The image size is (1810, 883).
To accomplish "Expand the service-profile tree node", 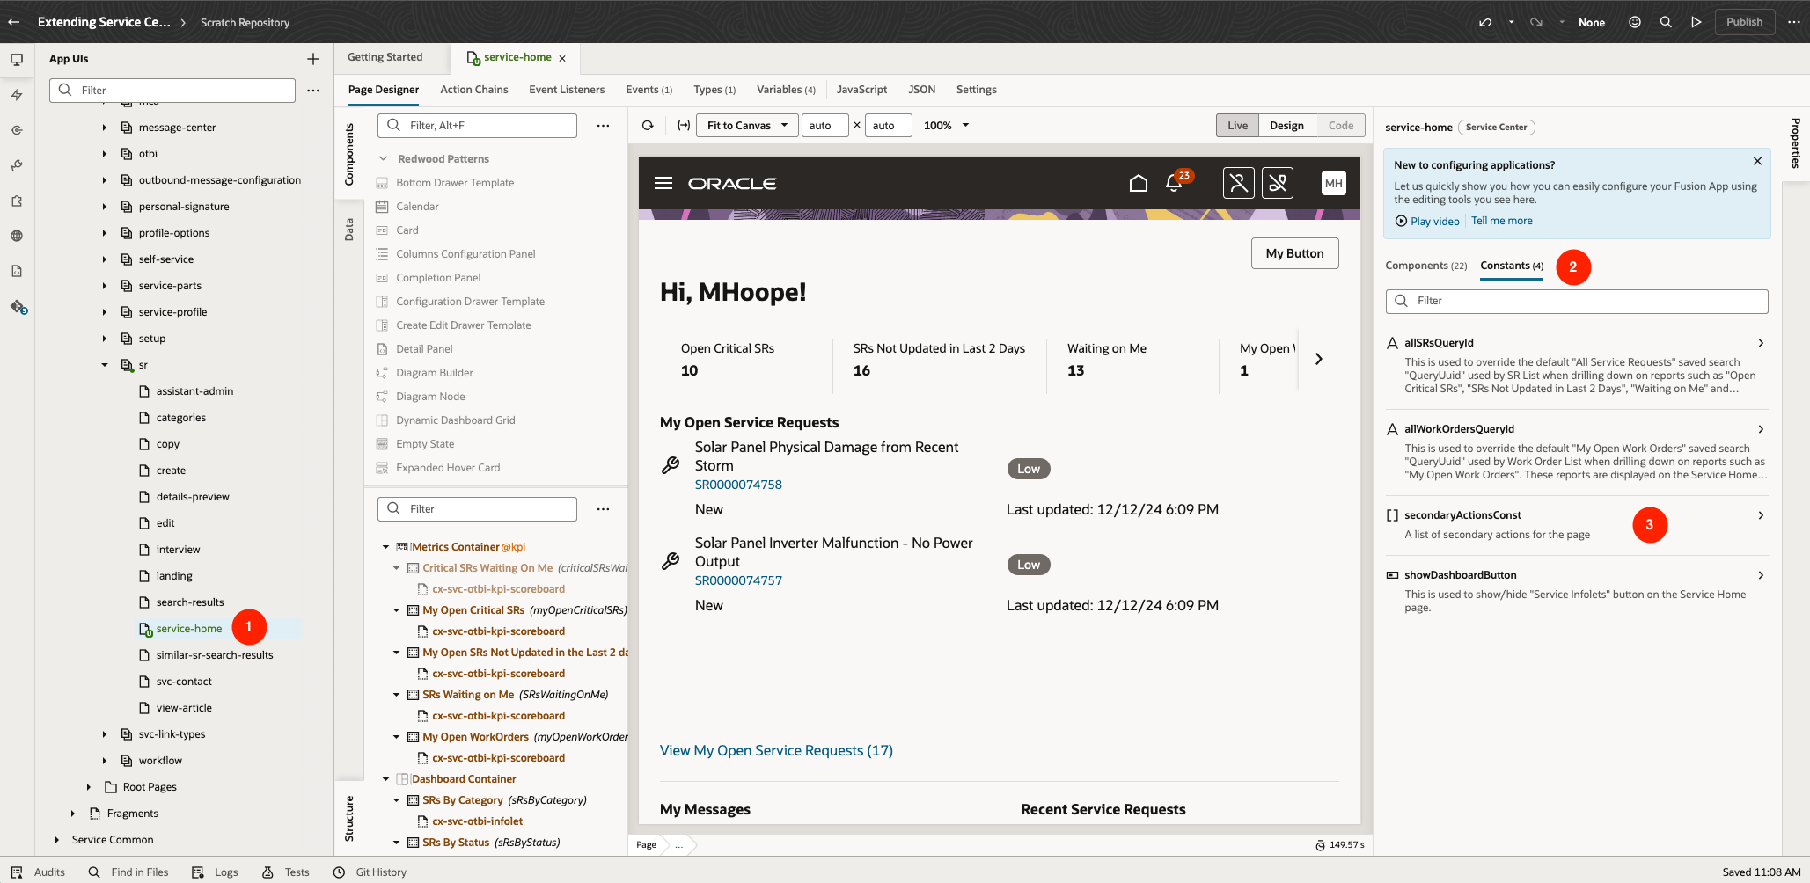I will (x=104, y=312).
